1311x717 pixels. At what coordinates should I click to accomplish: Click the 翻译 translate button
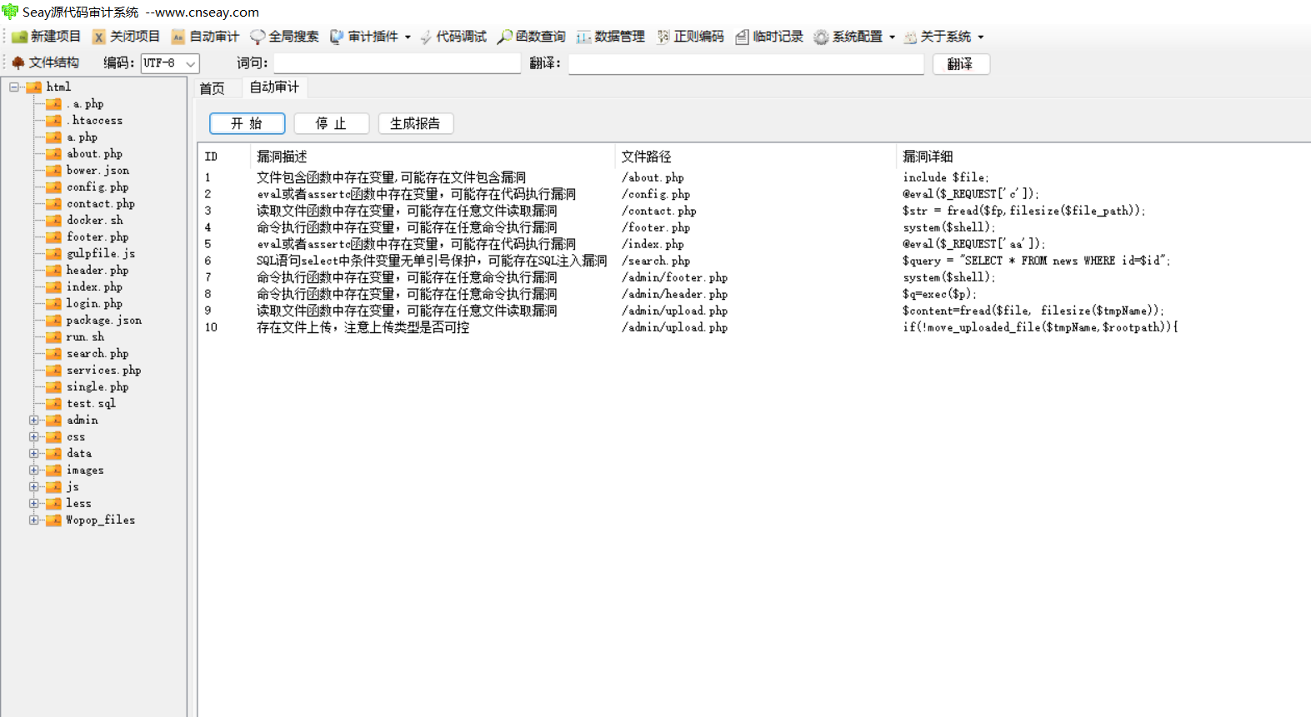[x=961, y=64]
